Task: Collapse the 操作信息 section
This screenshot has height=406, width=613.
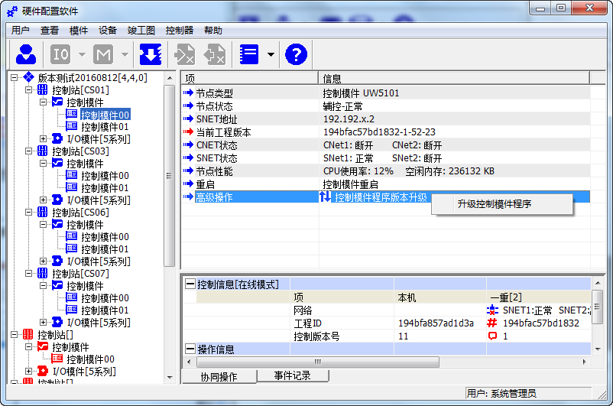Action: [190, 349]
